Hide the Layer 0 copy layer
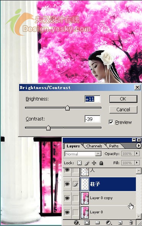 click(x=67, y=198)
